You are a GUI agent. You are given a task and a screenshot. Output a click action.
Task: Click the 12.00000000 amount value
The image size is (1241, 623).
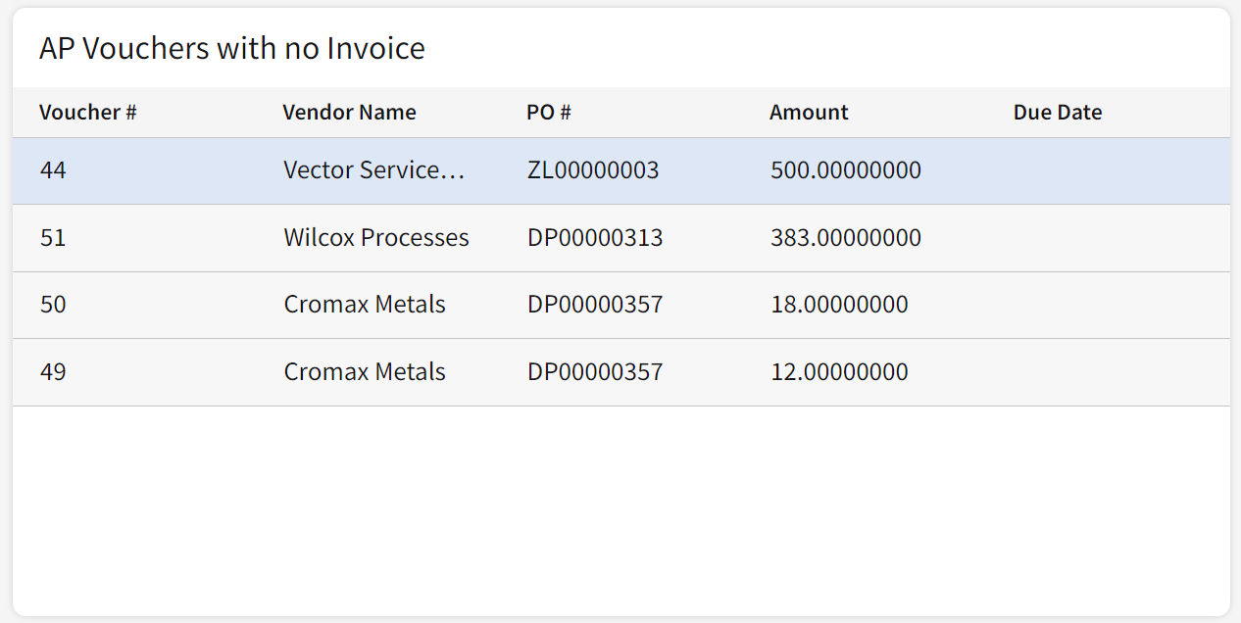[839, 372]
